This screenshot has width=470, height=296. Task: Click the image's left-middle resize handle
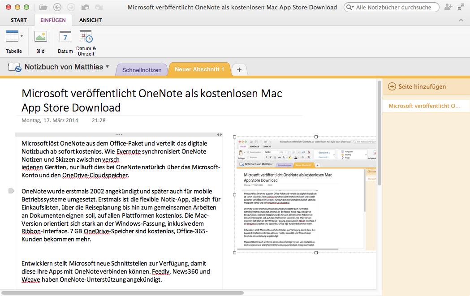coord(235,194)
